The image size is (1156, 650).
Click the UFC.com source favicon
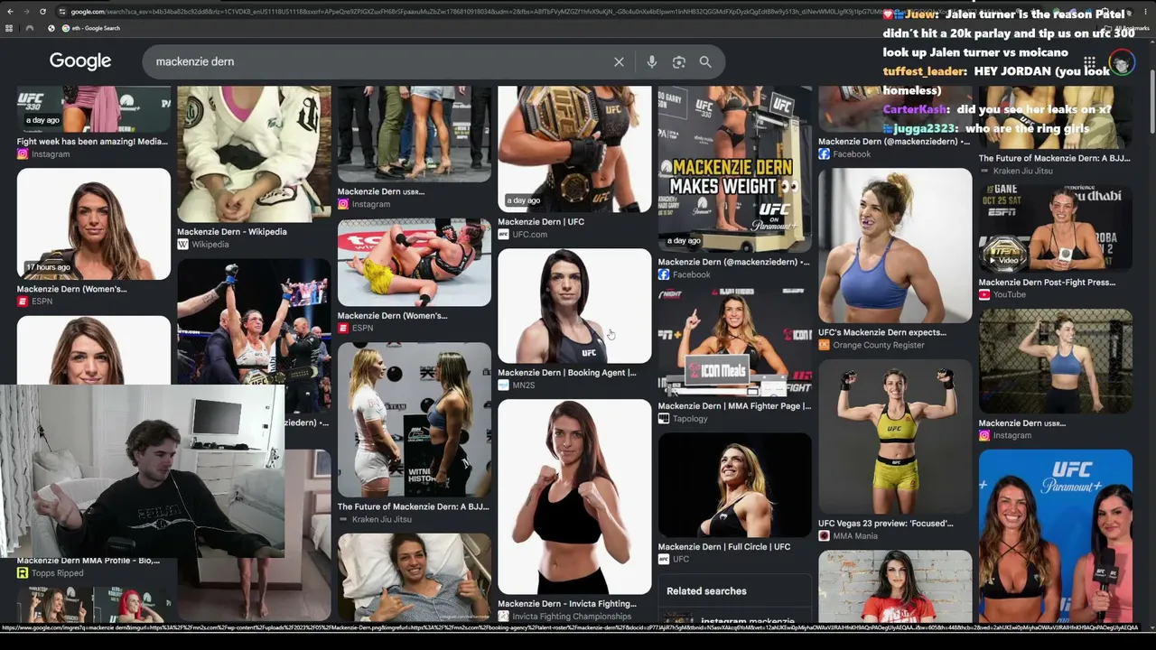tap(503, 235)
